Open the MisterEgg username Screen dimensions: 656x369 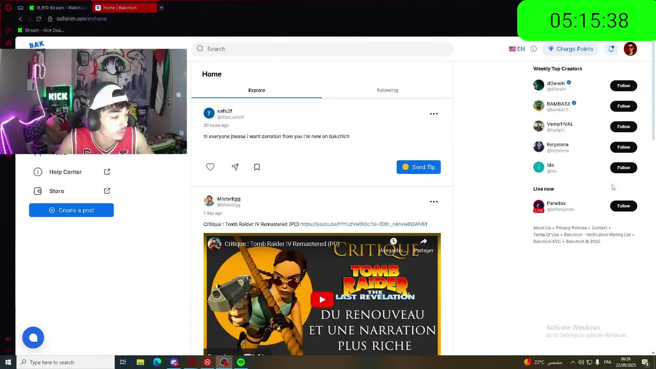point(229,199)
